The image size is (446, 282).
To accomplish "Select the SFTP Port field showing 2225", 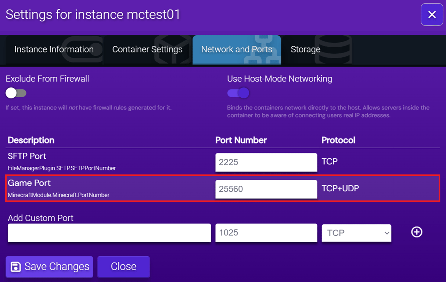I will [x=266, y=162].
